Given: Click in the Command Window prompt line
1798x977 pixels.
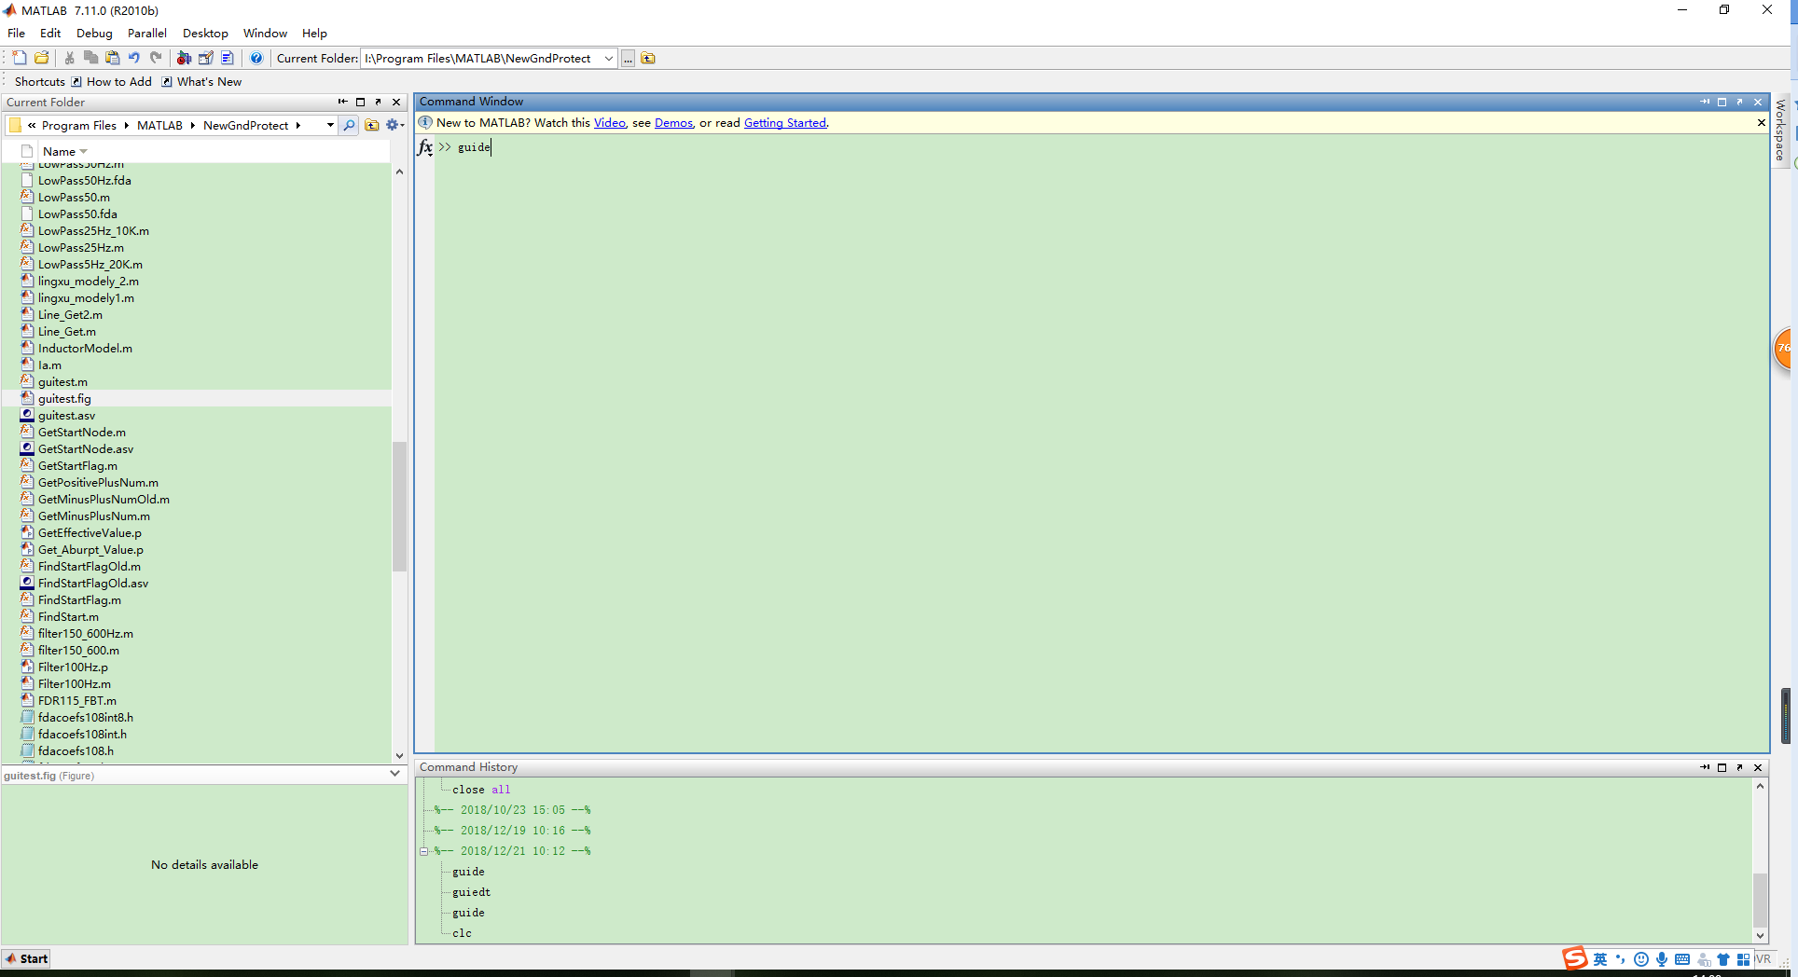Looking at the screenshot, I should click(x=1100, y=147).
